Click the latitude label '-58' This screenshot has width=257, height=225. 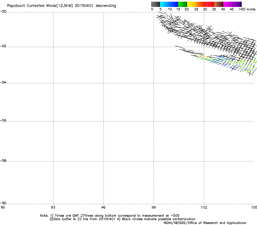coord(3,161)
